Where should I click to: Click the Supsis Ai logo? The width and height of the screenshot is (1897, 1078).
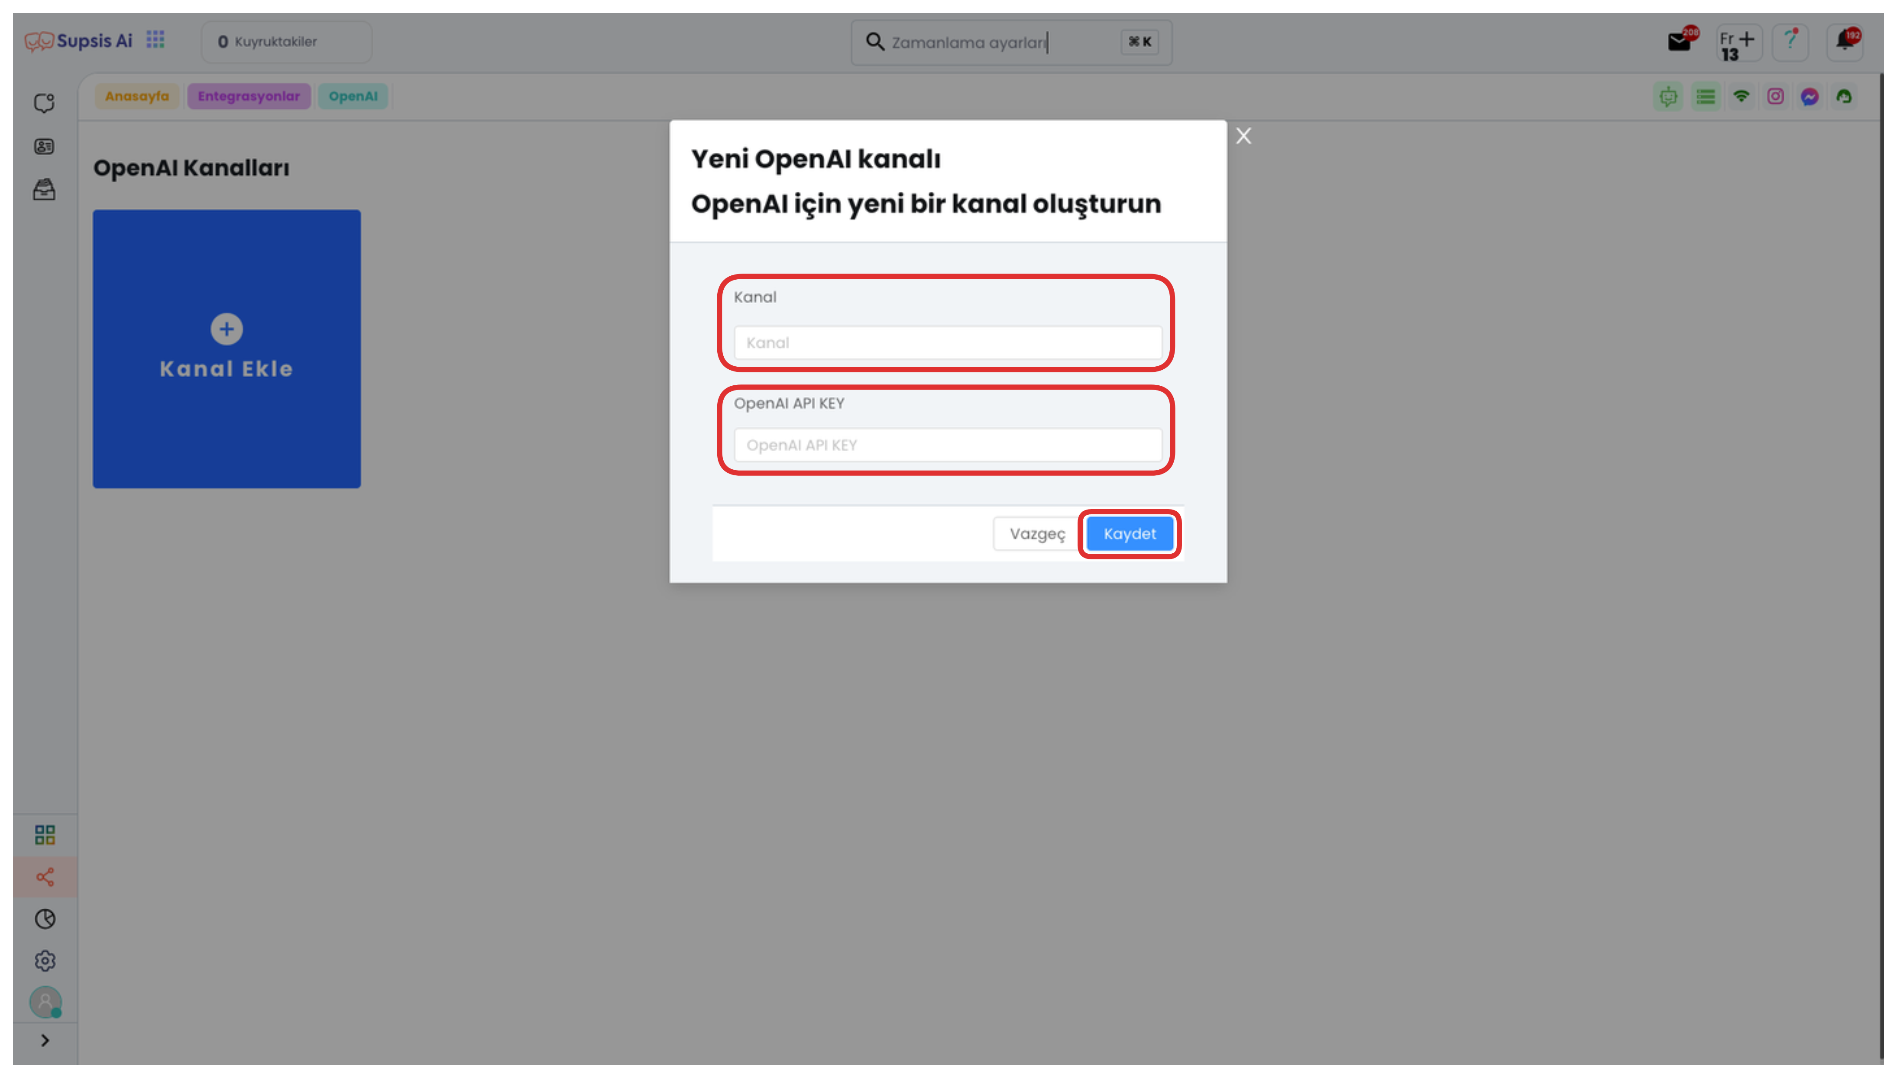tap(78, 41)
